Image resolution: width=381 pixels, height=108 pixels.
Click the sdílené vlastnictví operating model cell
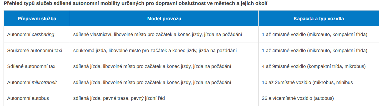click(164, 35)
